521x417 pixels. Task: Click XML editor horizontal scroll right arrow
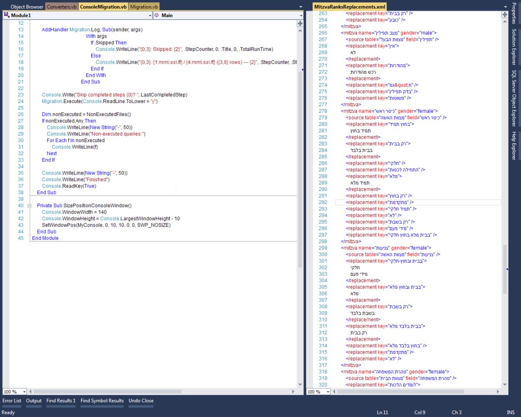point(498,391)
